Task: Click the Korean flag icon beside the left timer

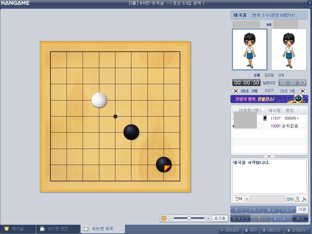Action: [x=236, y=91]
